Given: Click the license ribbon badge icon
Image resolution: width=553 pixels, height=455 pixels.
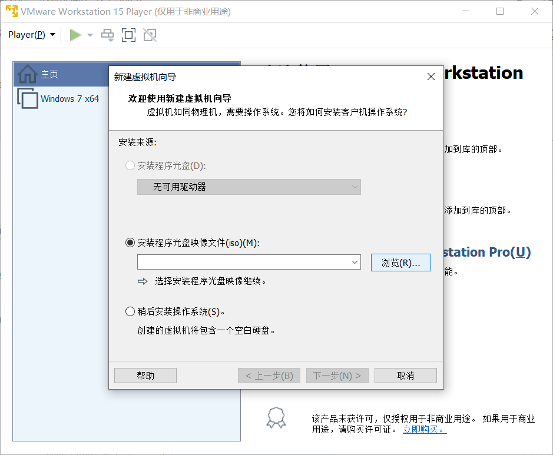Looking at the screenshot, I should tap(276, 418).
